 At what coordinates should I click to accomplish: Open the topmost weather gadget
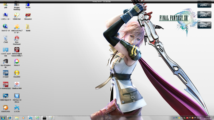(x=204, y=4)
